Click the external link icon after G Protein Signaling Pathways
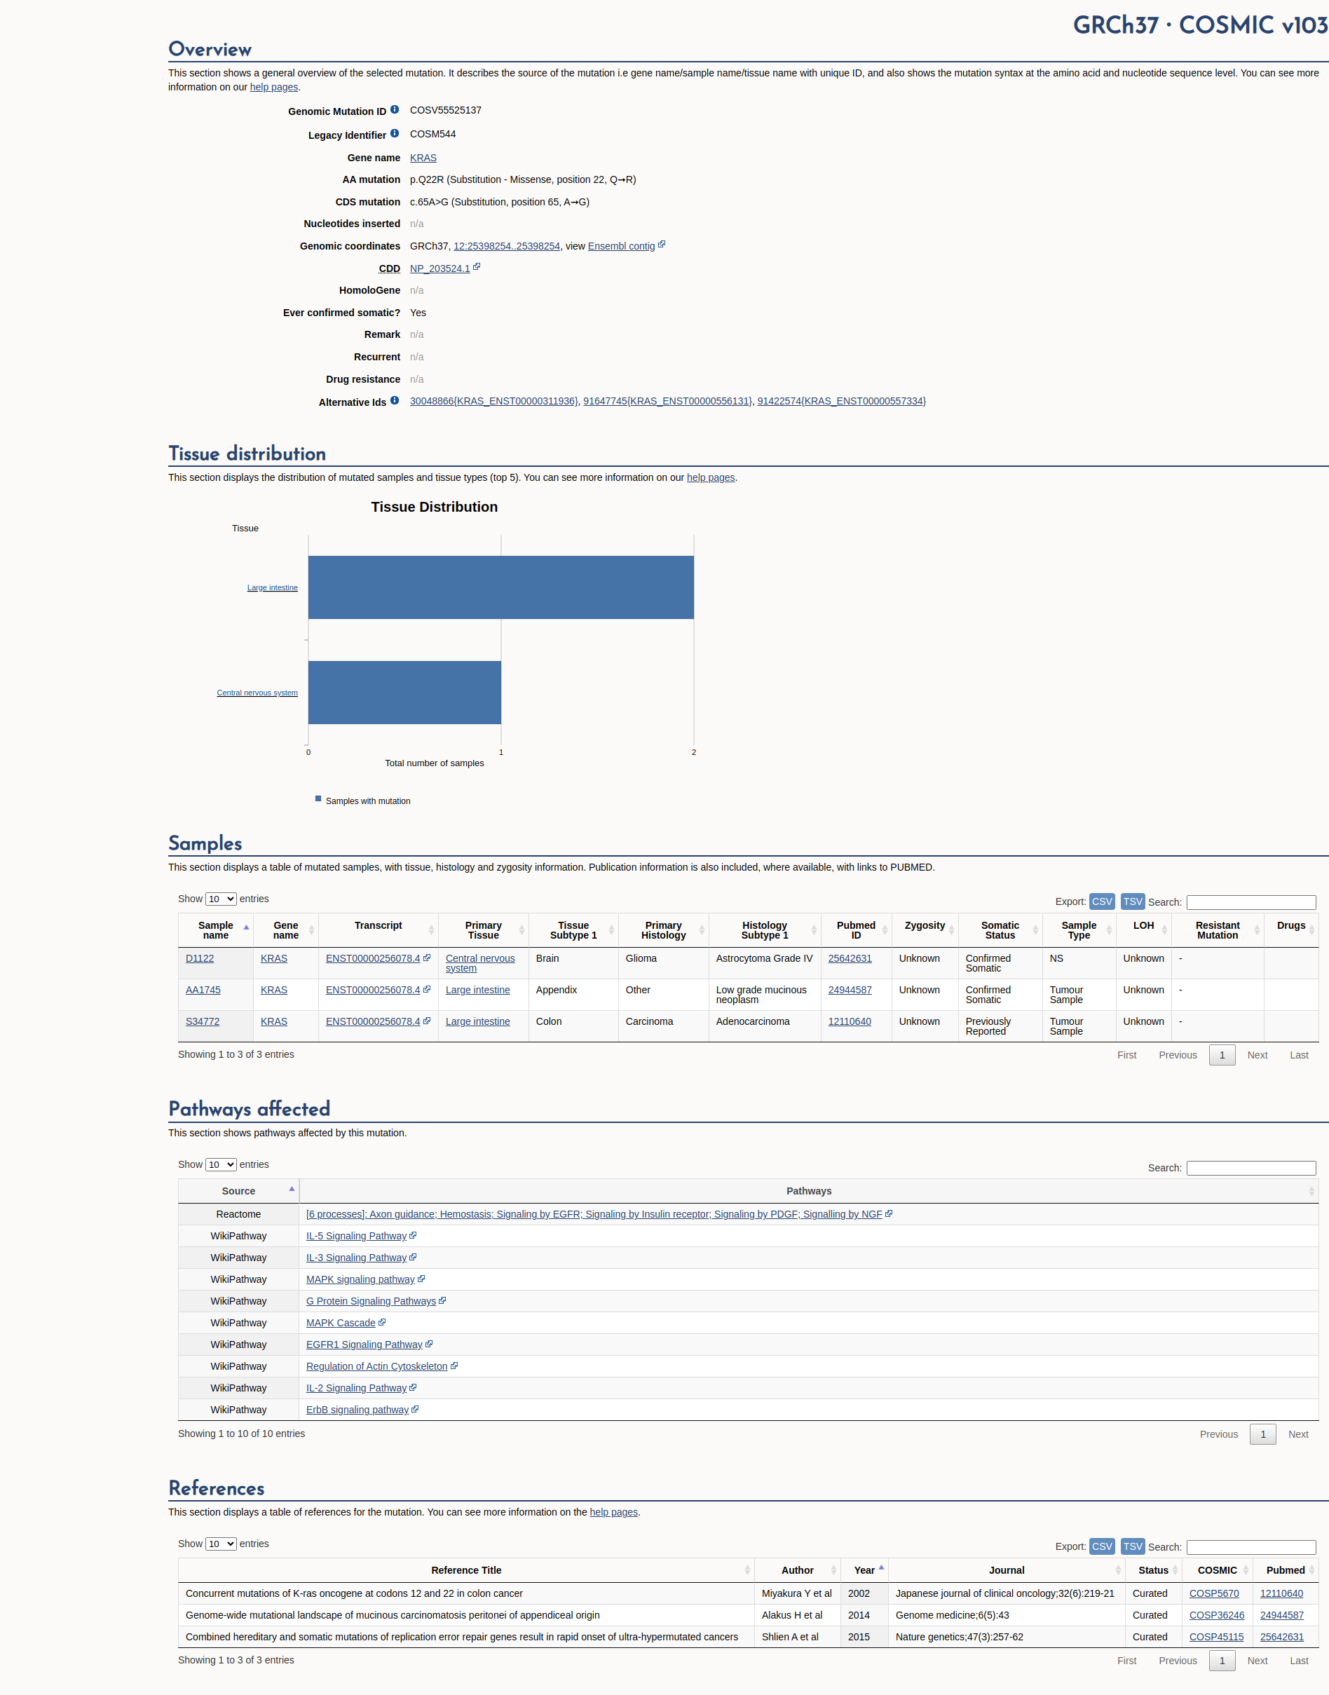The width and height of the screenshot is (1329, 1695). click(x=443, y=1300)
